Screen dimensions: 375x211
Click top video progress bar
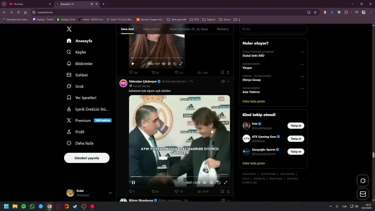pyautogui.click(x=157, y=58)
